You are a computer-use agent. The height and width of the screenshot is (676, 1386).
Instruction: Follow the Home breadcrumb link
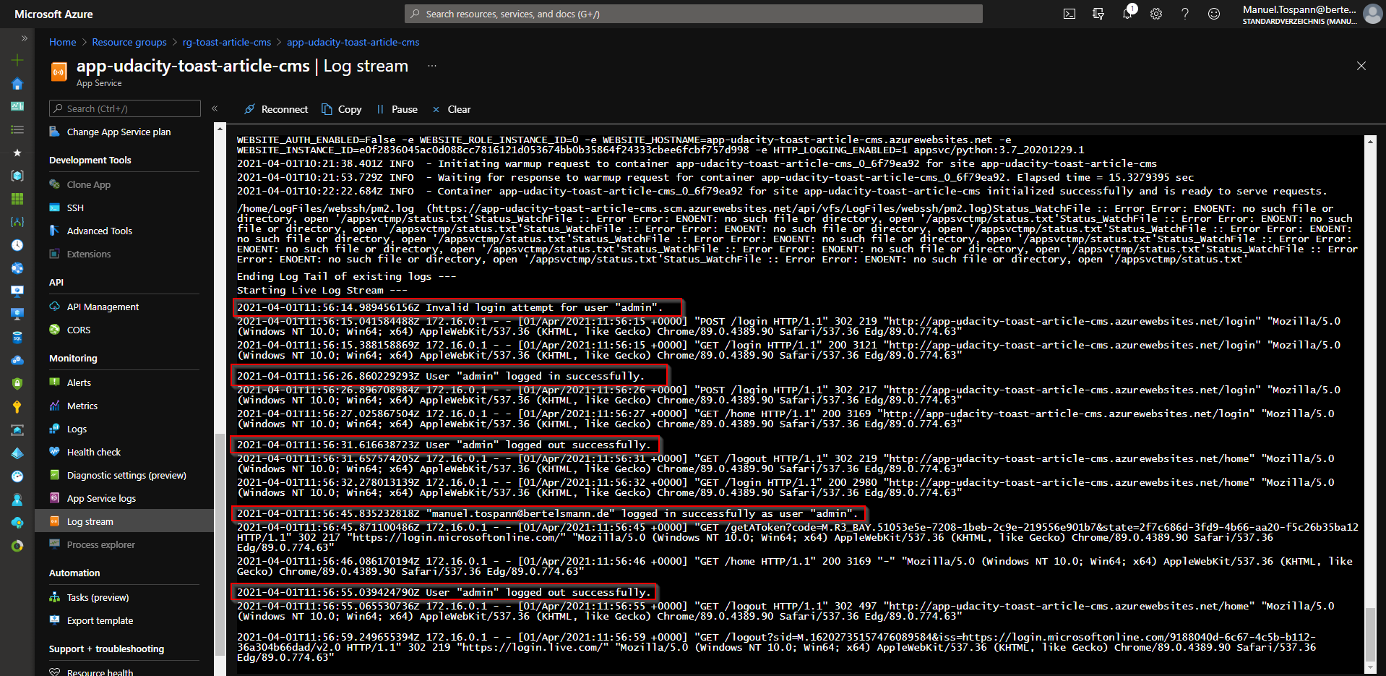point(63,42)
